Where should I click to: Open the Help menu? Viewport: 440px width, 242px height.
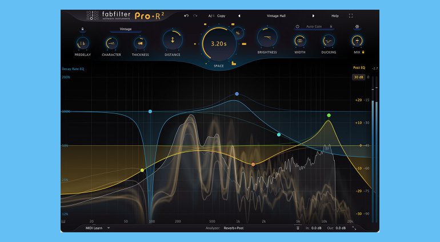[335, 16]
